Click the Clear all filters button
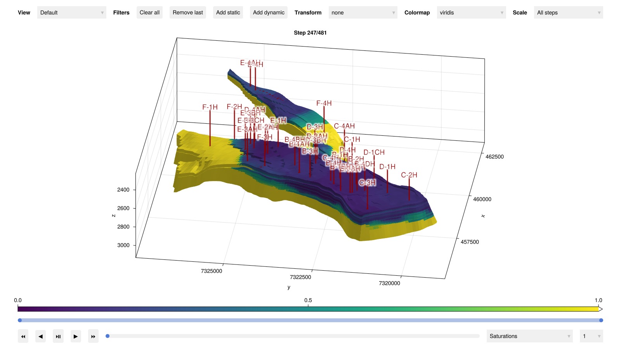This screenshot has height=349, width=621. pyautogui.click(x=149, y=12)
